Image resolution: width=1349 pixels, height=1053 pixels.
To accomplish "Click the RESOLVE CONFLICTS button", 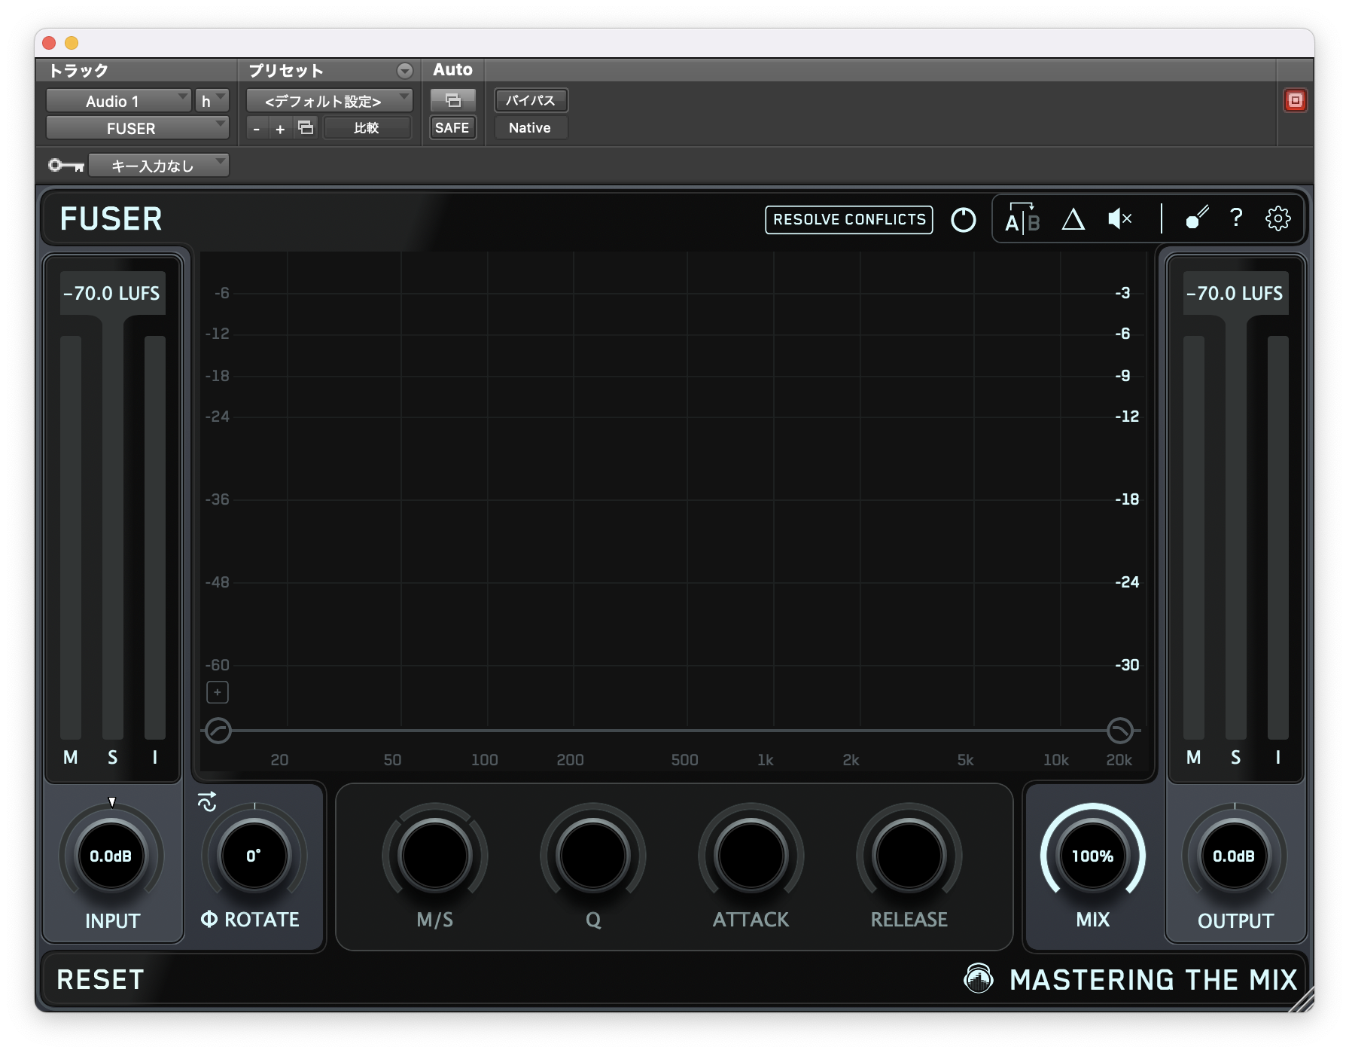I will [849, 219].
